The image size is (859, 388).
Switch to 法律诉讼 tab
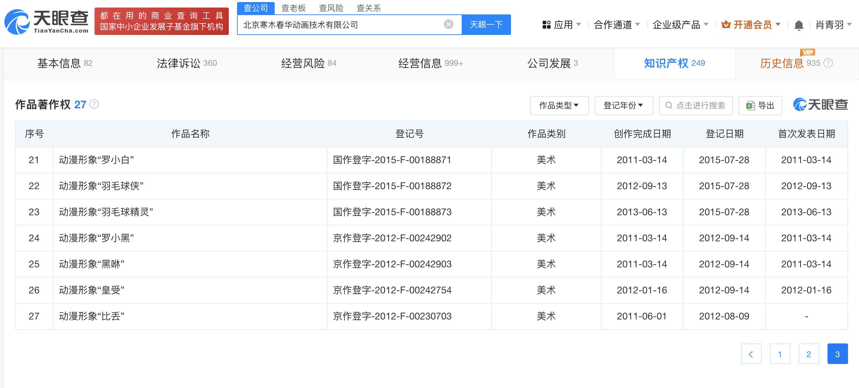point(187,63)
